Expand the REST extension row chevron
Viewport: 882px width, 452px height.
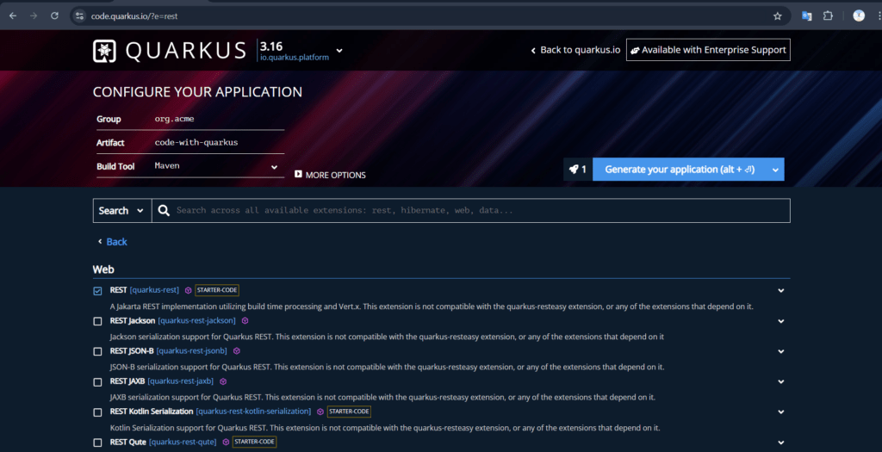(x=780, y=291)
